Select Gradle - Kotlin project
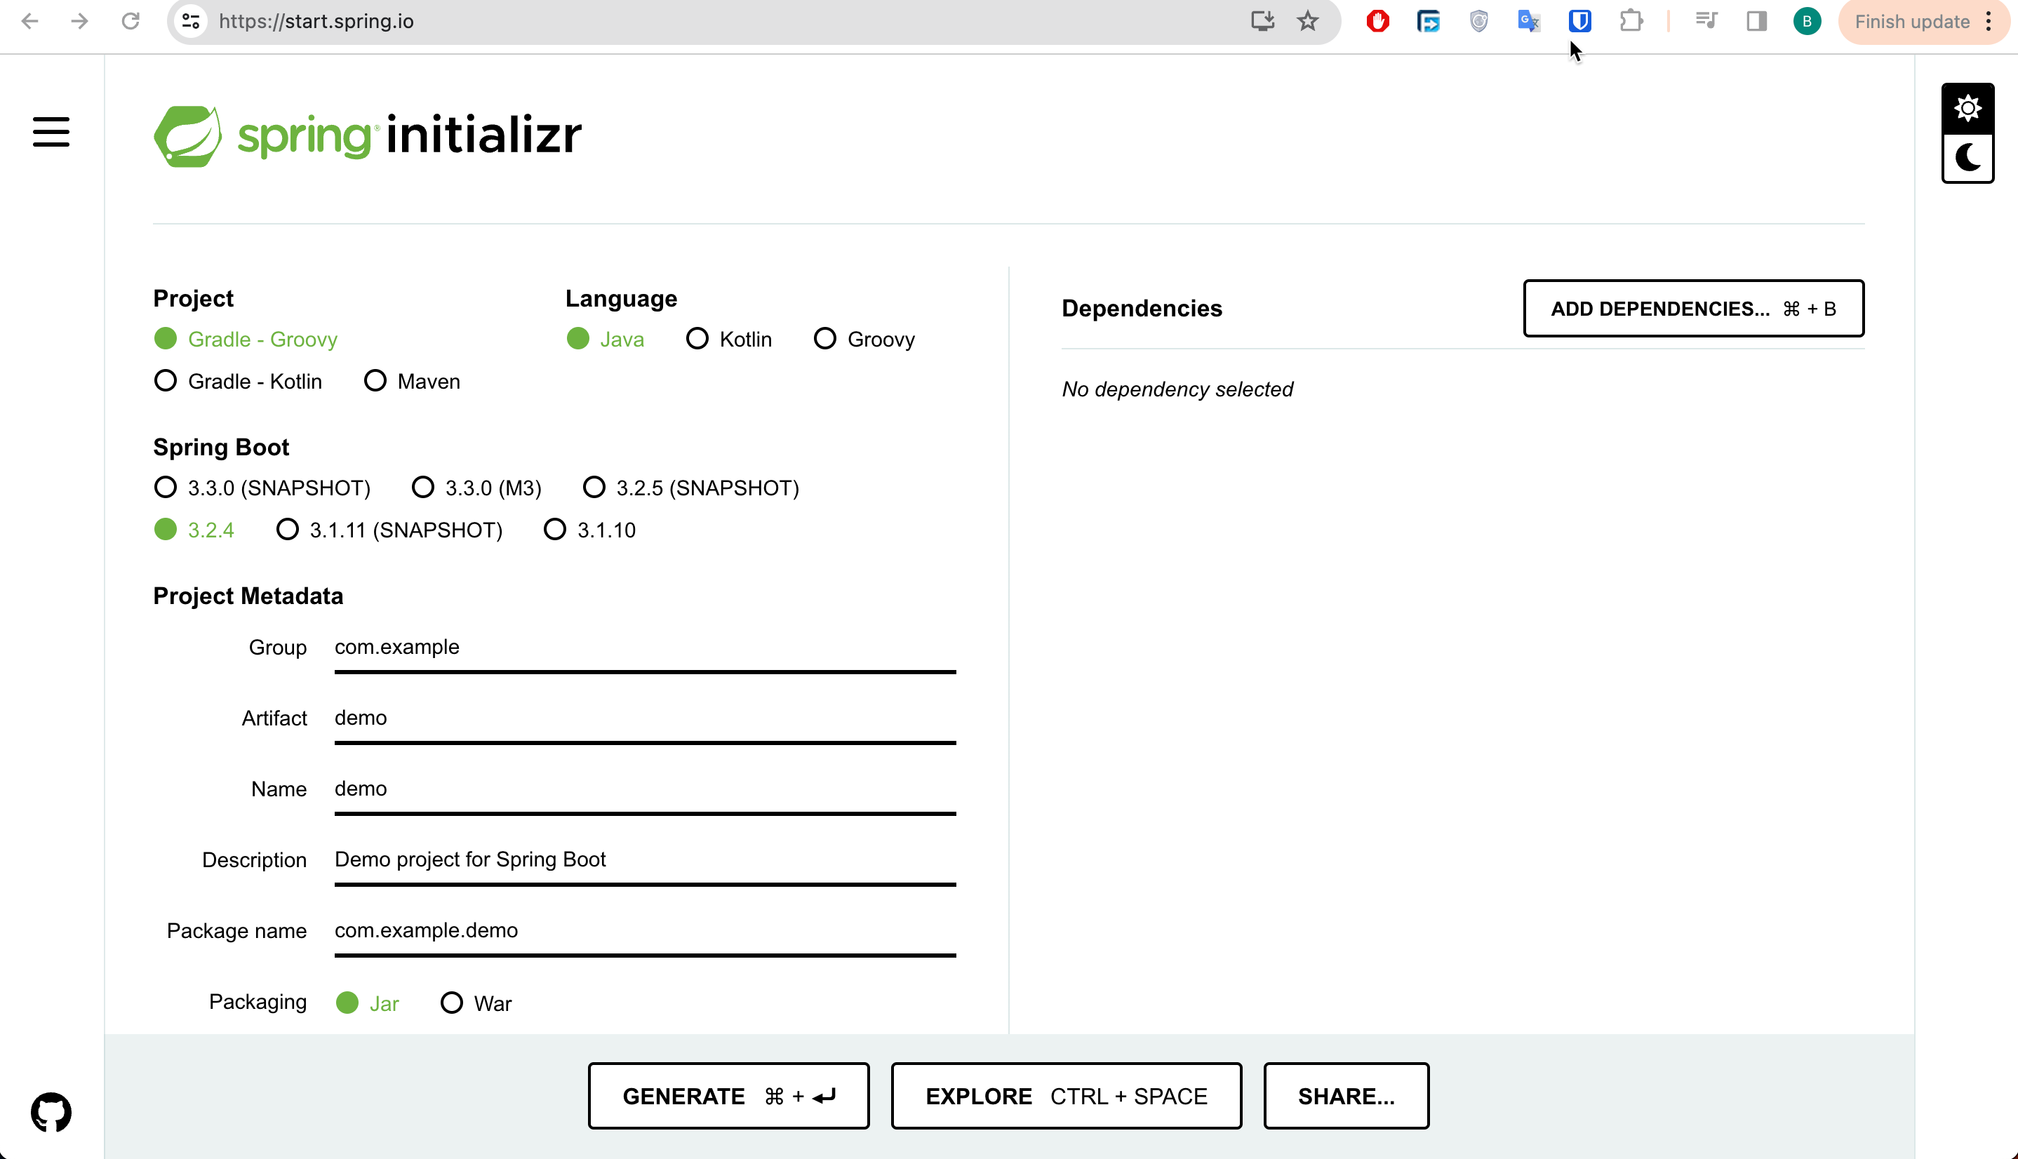The image size is (2018, 1159). [238, 381]
